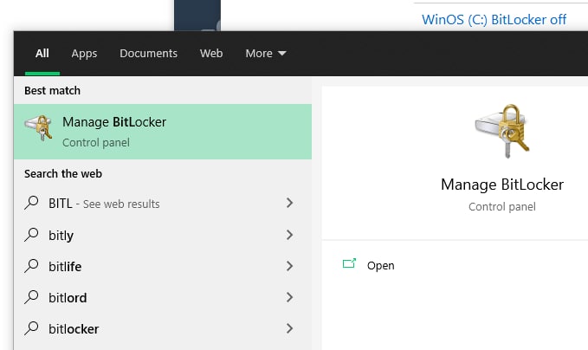The width and height of the screenshot is (588, 350).
Task: Select the bitlocker web suggestion
Action: (x=163, y=328)
